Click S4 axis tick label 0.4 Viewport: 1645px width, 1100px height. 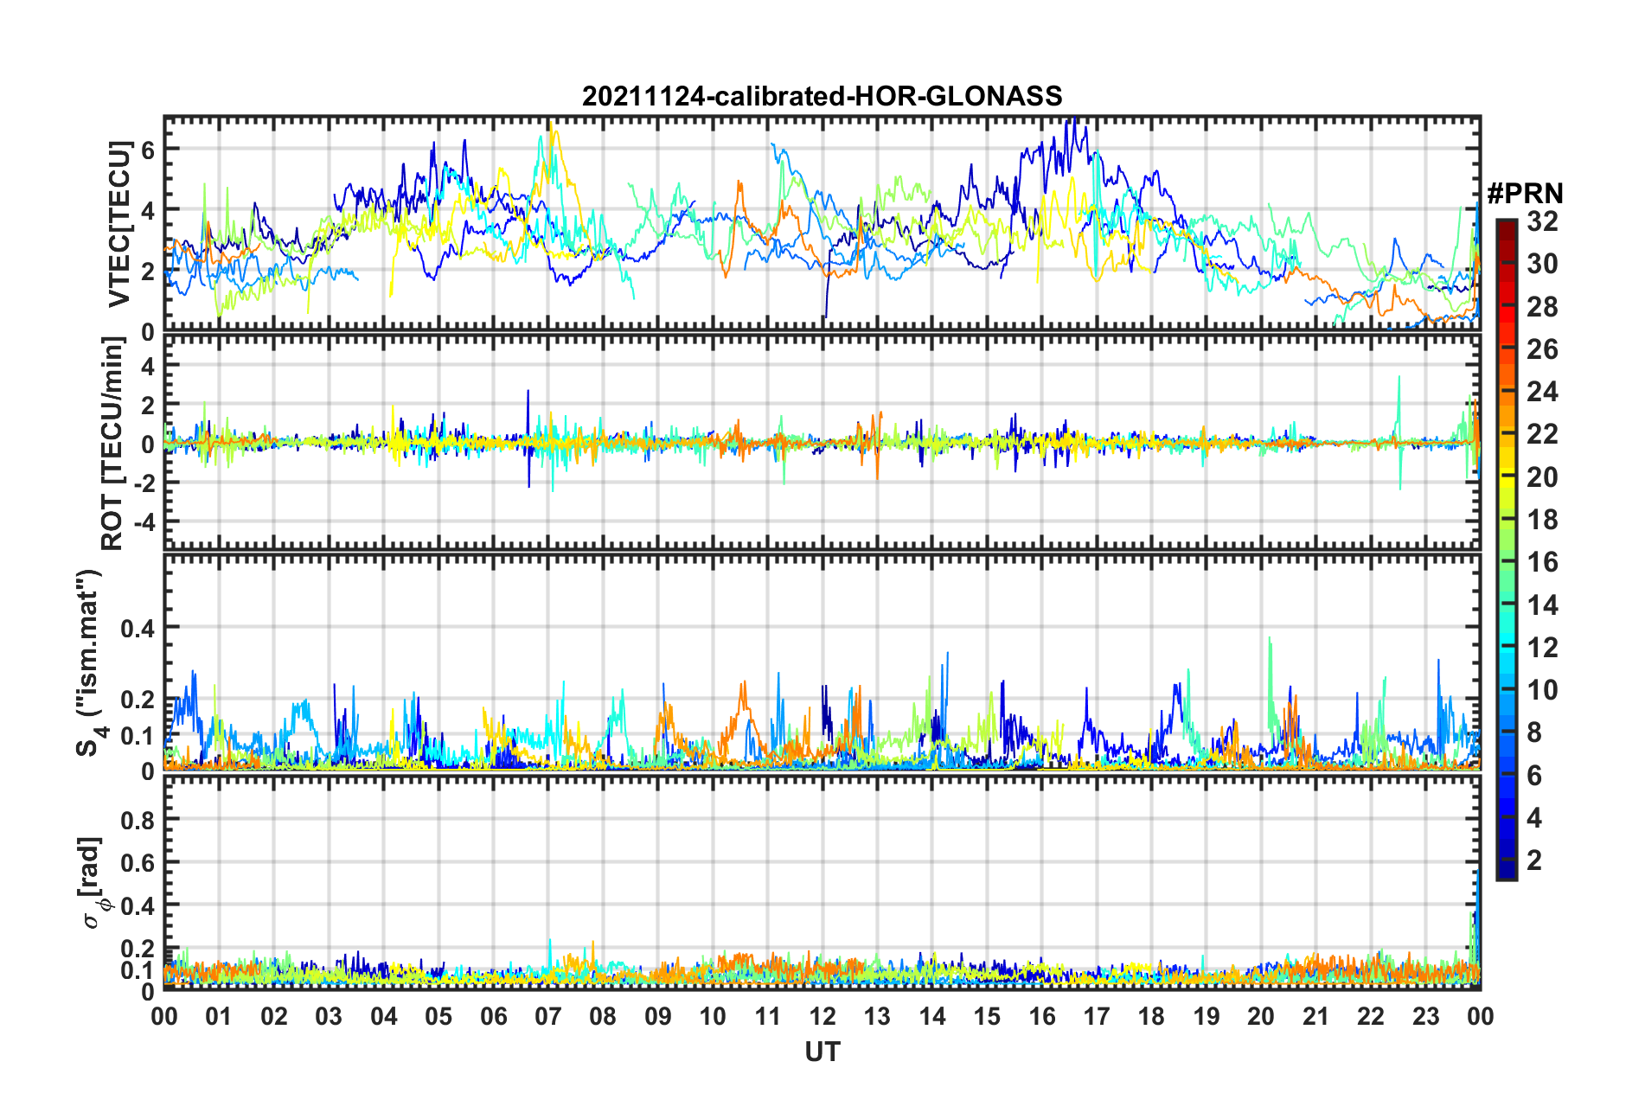tap(138, 628)
